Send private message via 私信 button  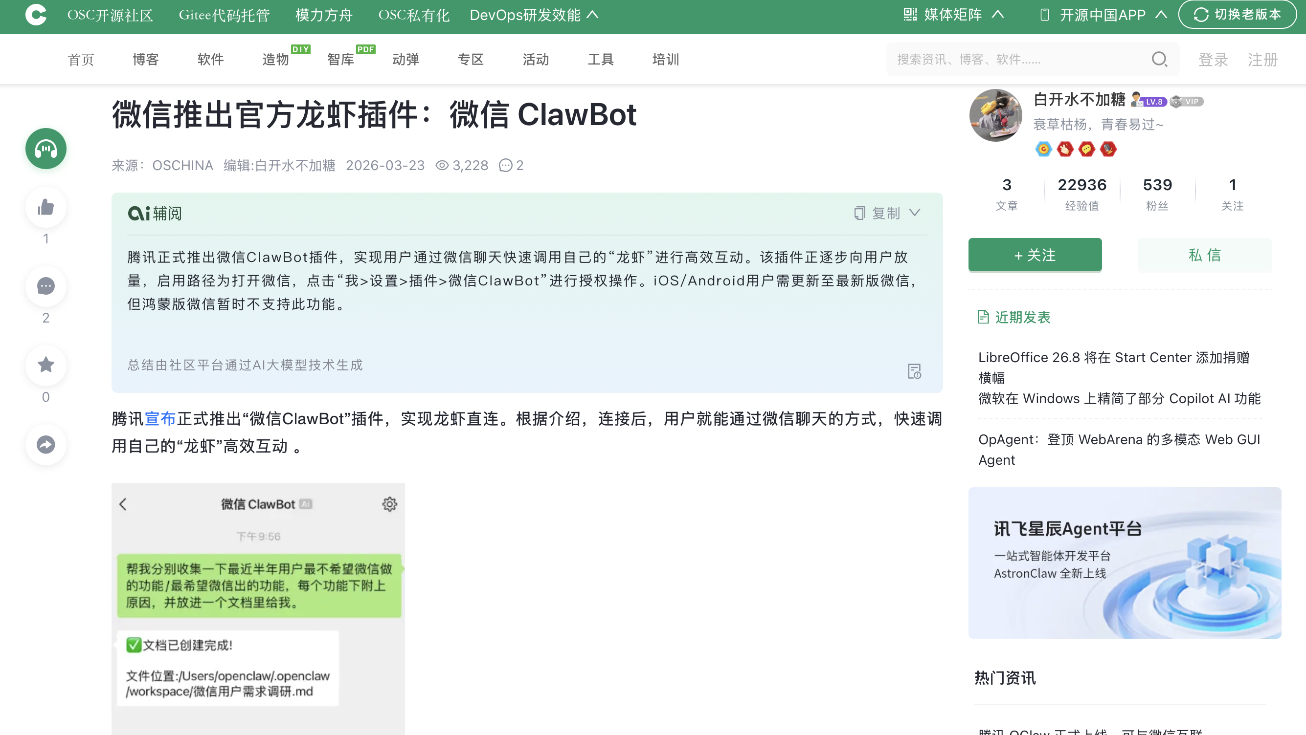click(1205, 255)
